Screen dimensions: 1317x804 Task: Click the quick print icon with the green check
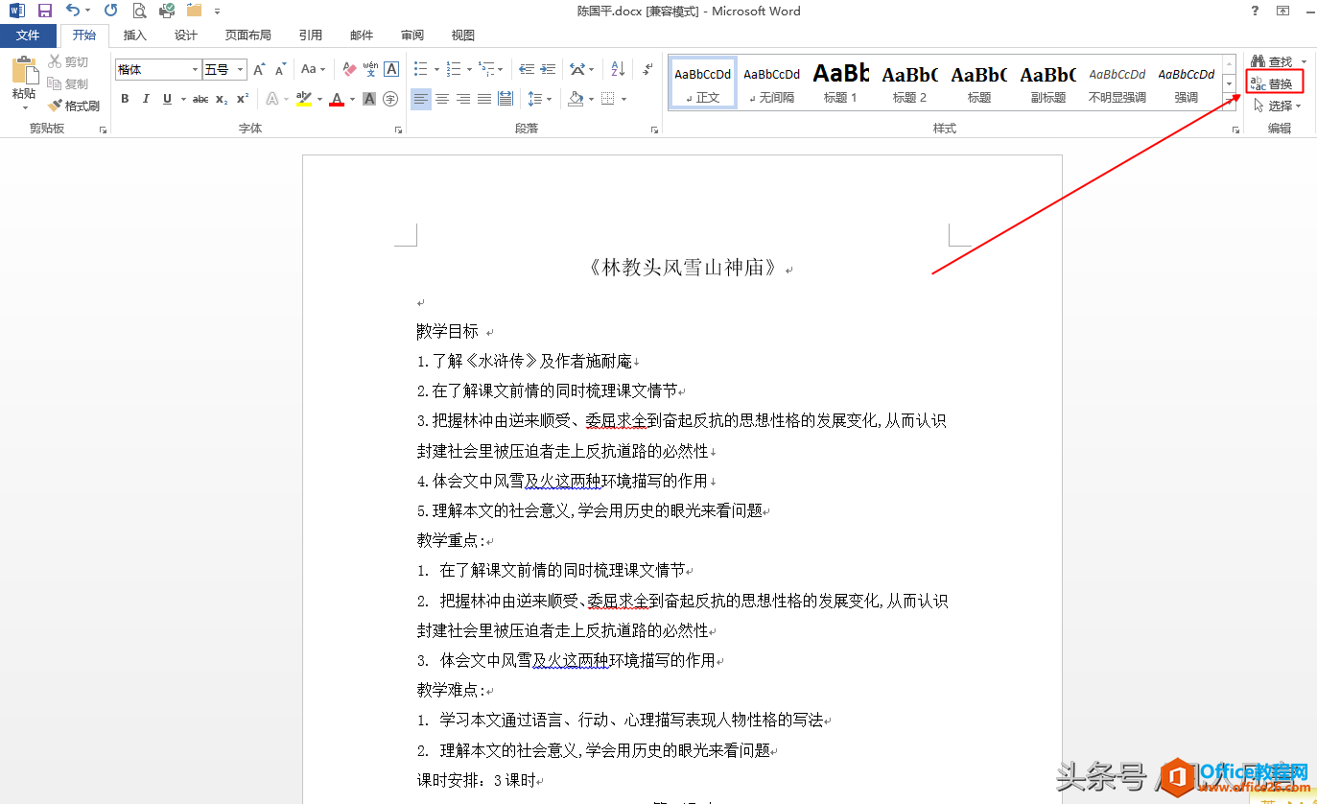(167, 12)
